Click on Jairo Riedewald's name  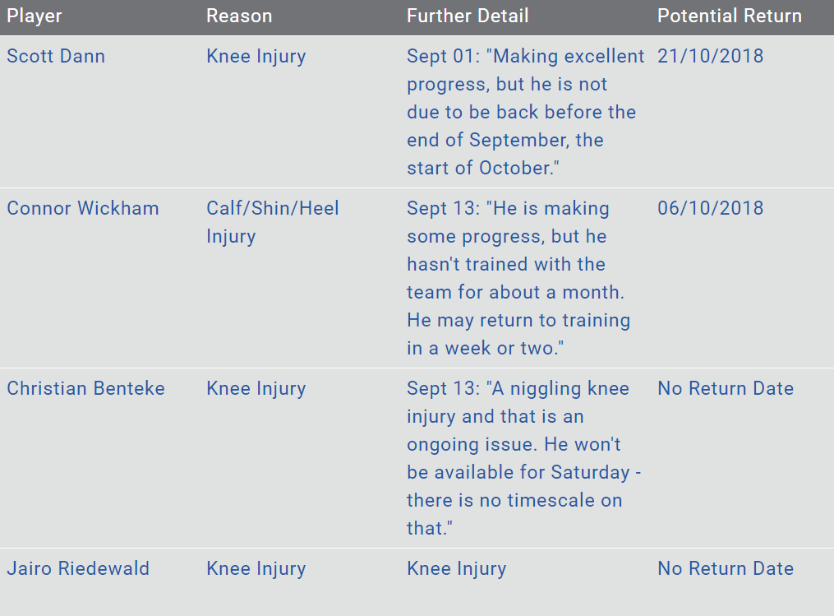(x=78, y=568)
